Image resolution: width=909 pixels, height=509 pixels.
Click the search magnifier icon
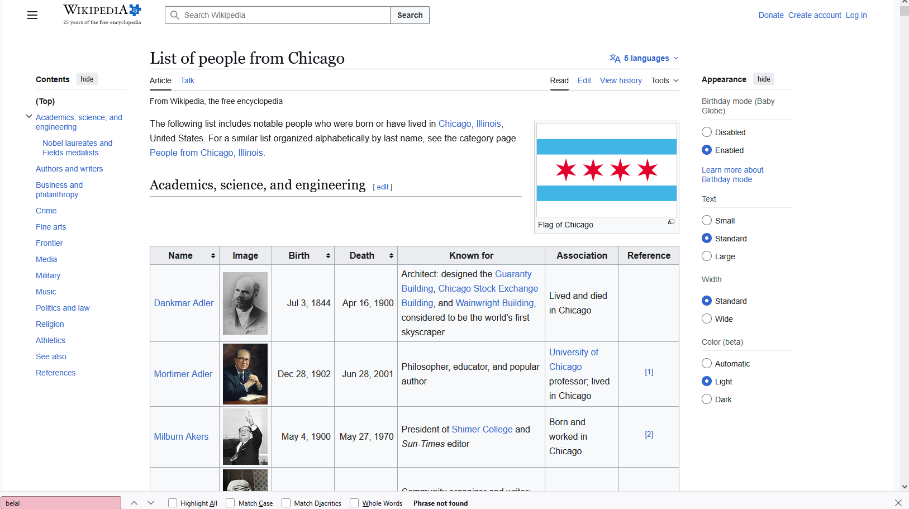click(x=175, y=15)
